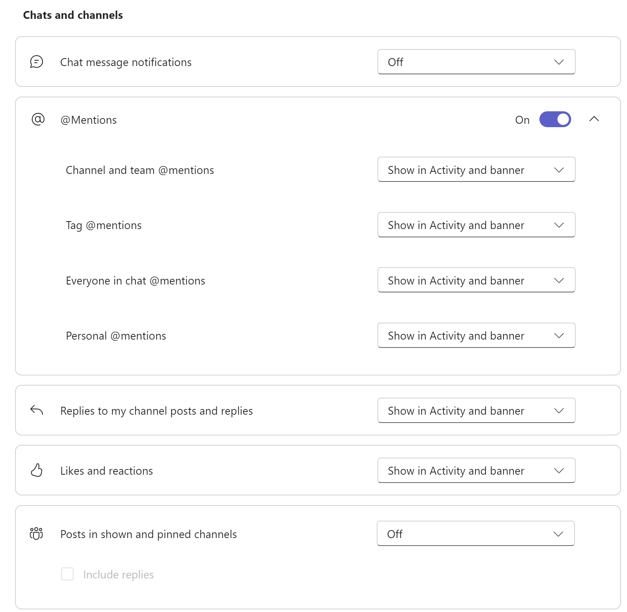
Task: Enable the Include replies checkbox
Action: click(x=67, y=574)
